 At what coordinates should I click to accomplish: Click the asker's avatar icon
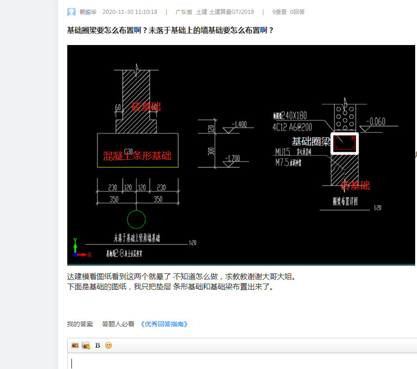click(x=71, y=12)
